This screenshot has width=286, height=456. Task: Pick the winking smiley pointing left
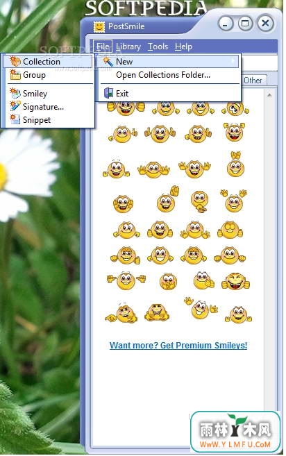121,313
